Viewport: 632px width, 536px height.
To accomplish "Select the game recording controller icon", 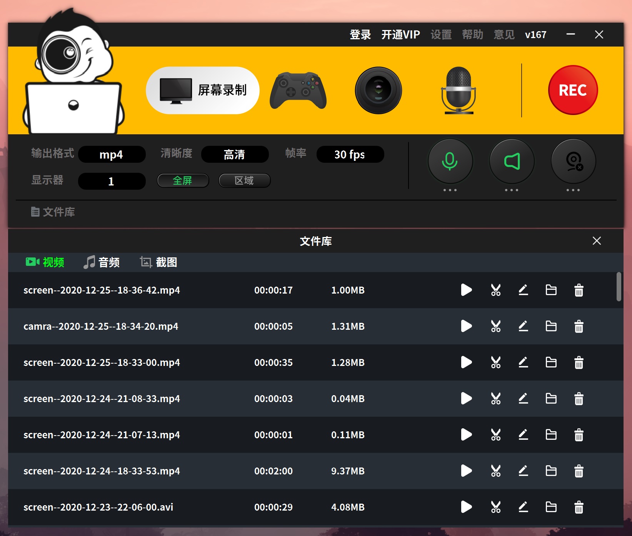I will (x=298, y=91).
